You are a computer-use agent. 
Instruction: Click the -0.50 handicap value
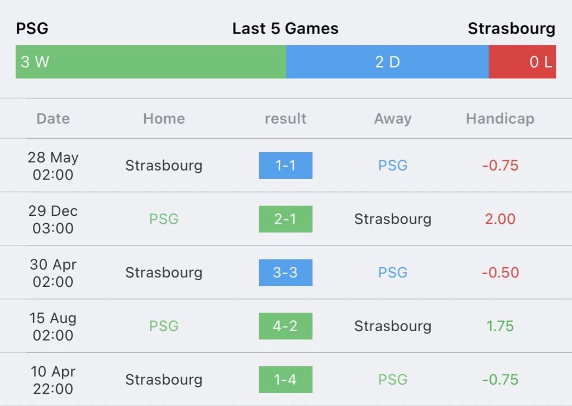click(500, 272)
